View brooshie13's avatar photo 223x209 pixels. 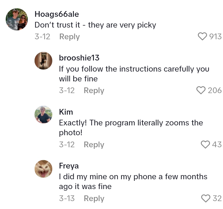[x=43, y=61]
